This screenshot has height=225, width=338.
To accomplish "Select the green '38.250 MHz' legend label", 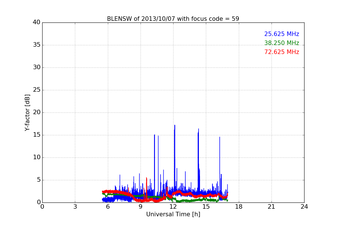I will click(x=282, y=43).
